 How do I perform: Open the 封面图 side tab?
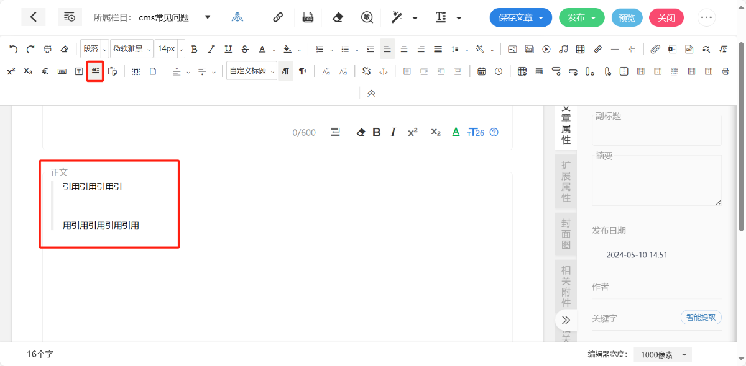[x=566, y=234]
